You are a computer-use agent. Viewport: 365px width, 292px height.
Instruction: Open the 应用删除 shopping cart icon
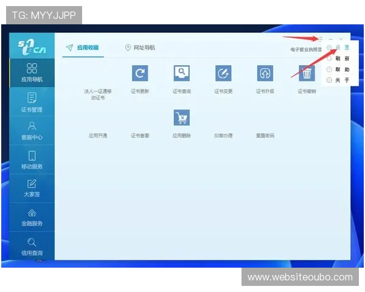[x=181, y=117]
